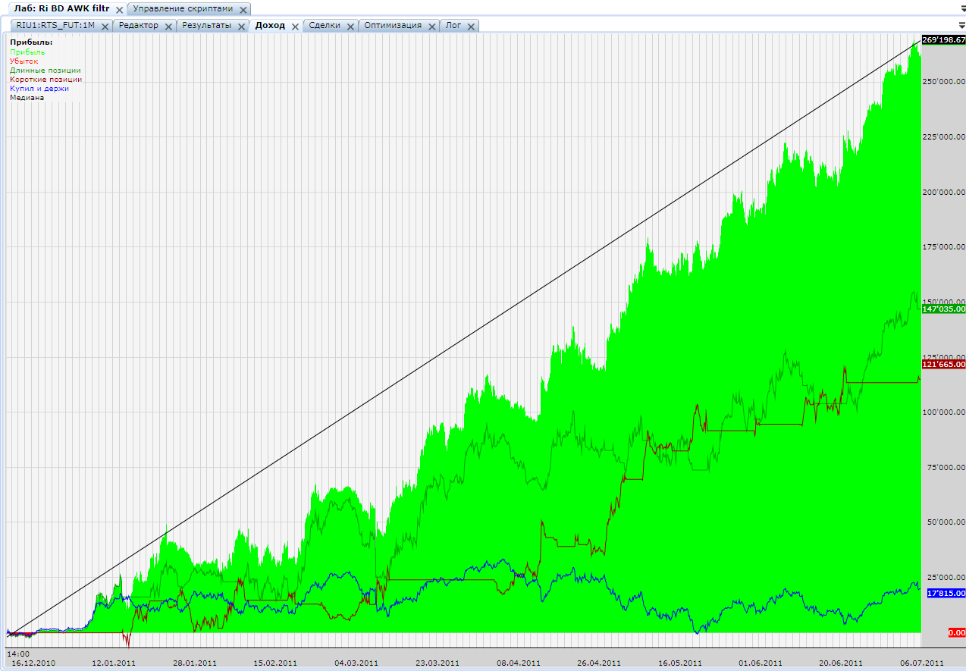Open the Управление скриптами tab
966x671 pixels.
[x=183, y=8]
